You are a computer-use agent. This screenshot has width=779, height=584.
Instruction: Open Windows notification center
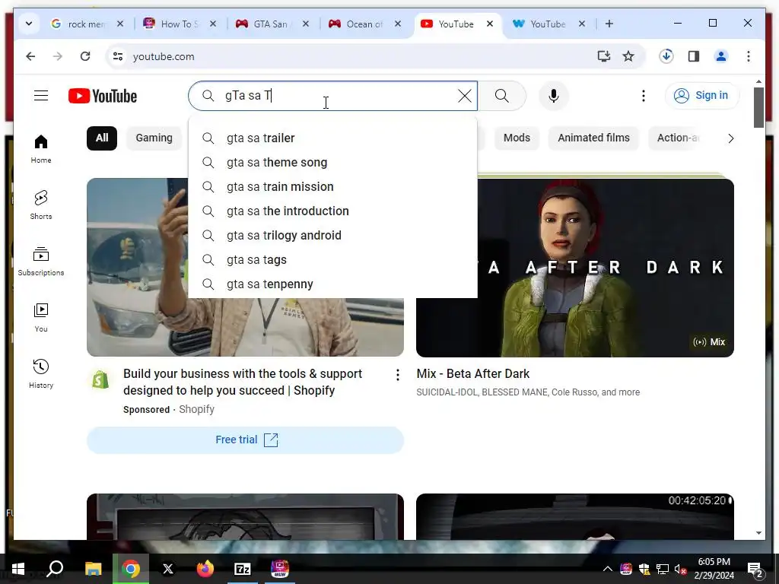pos(755,569)
